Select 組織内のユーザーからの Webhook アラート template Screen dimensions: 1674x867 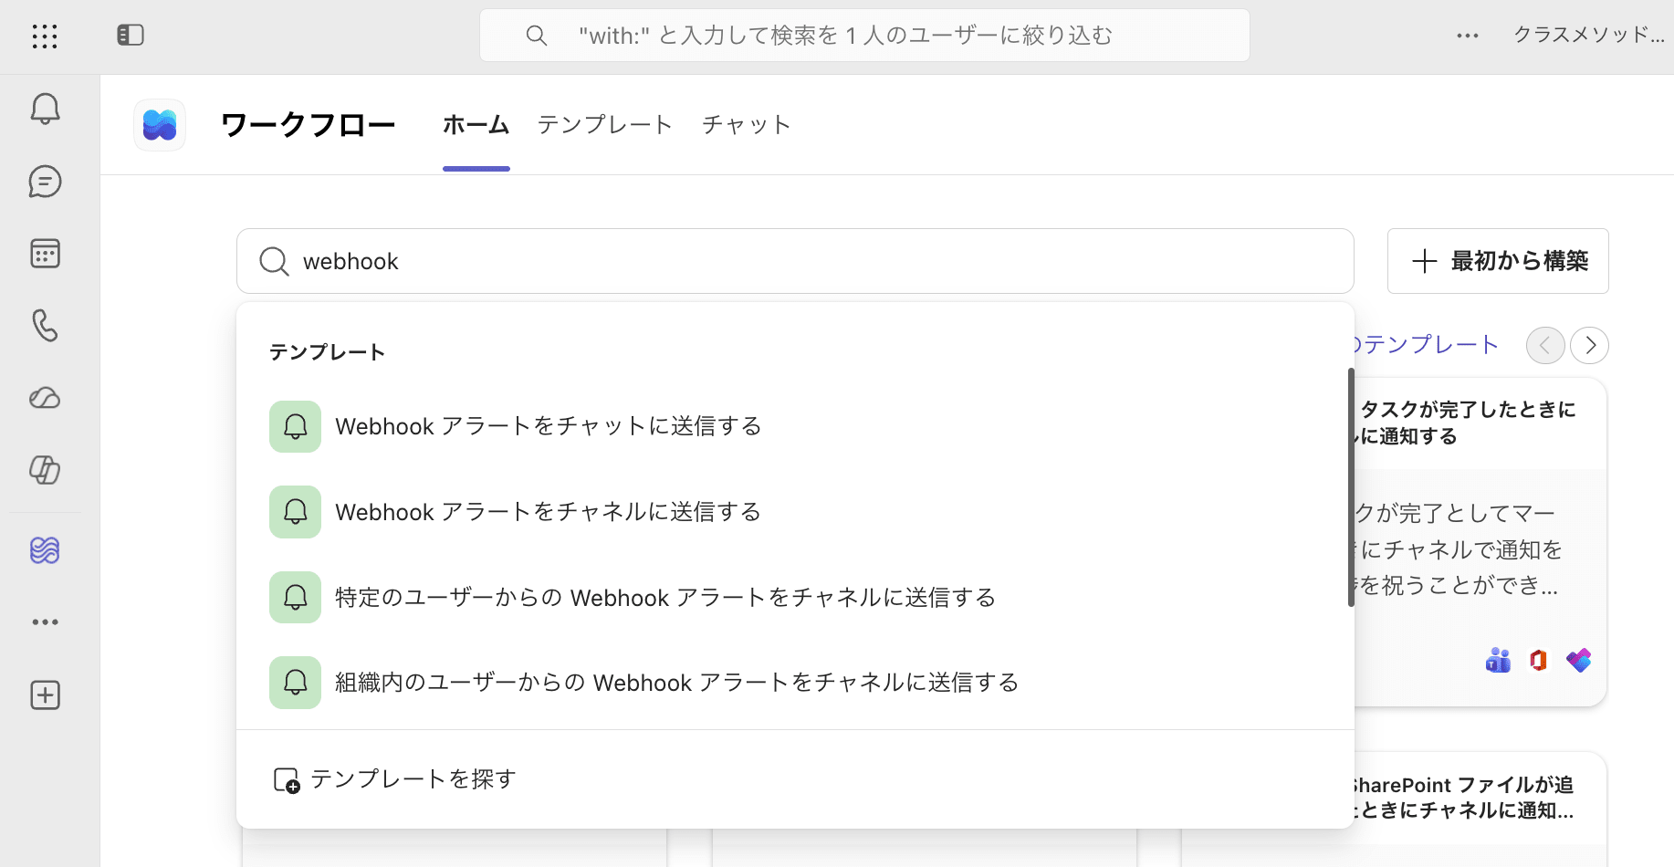794,683
